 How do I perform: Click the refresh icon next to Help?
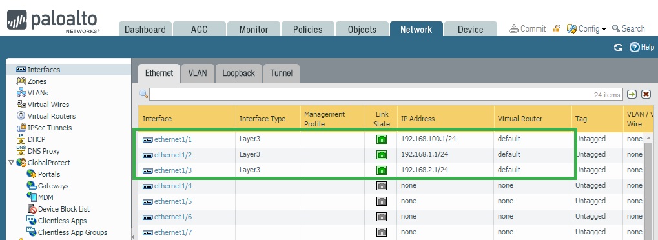[618, 47]
